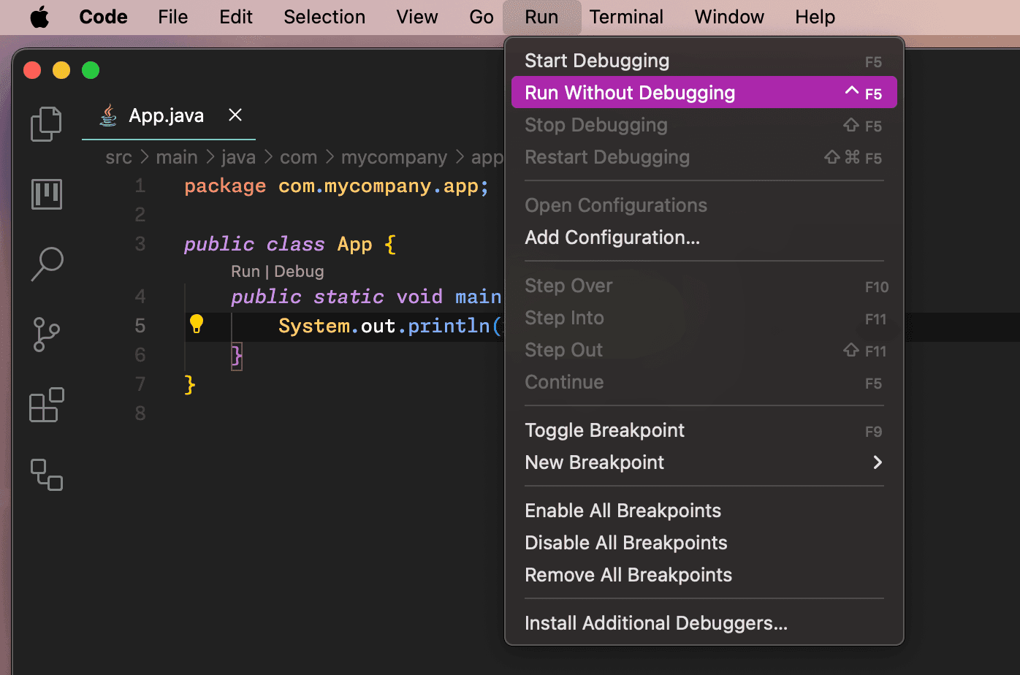This screenshot has height=675, width=1020.
Task: Click the Run code lens above the main method
Action: (x=245, y=271)
